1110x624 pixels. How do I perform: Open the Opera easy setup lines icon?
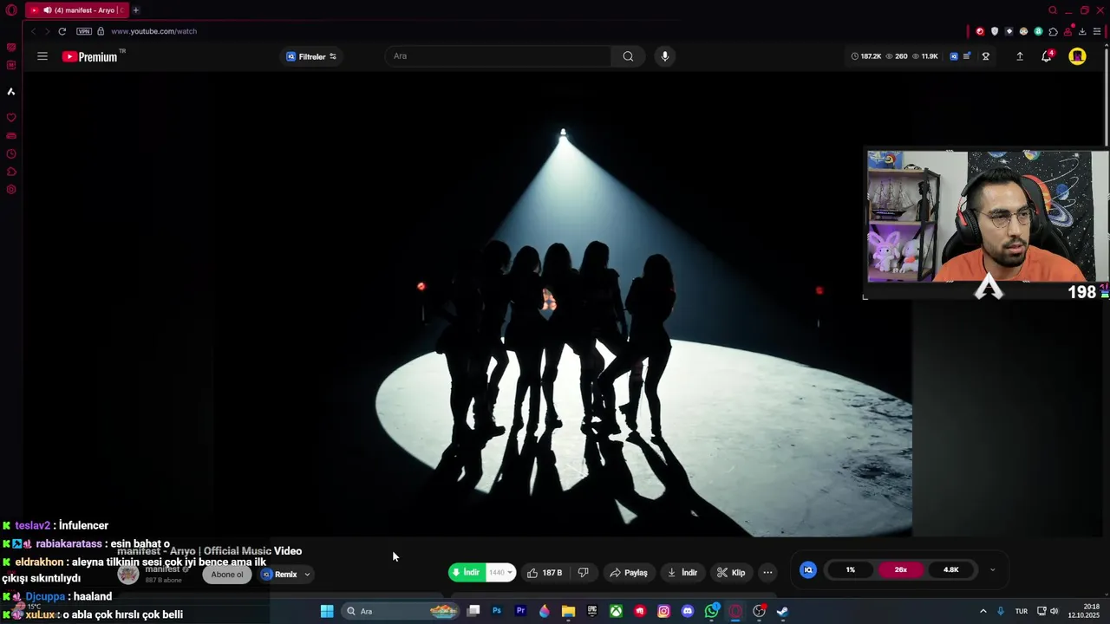[1097, 31]
